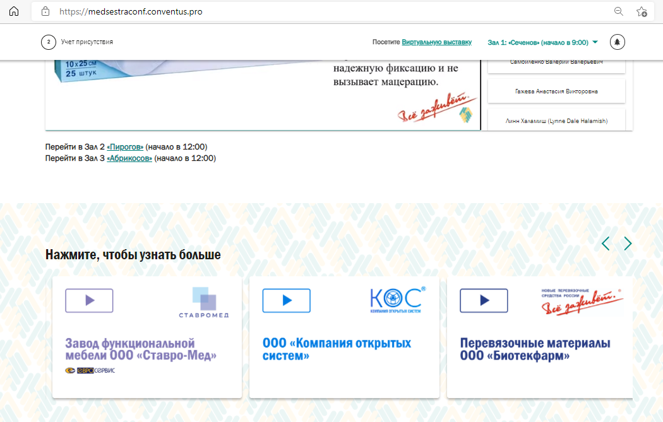Screen dimensions: 663x422
Task: Play the Биотекфарм video
Action: [x=484, y=300]
